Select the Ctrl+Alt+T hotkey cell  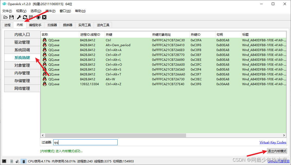pos(113,74)
